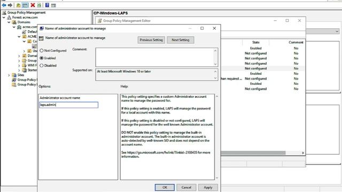This screenshot has height=192, width=342.
Task: Select the Domains container icon
Action: coord(14,22)
